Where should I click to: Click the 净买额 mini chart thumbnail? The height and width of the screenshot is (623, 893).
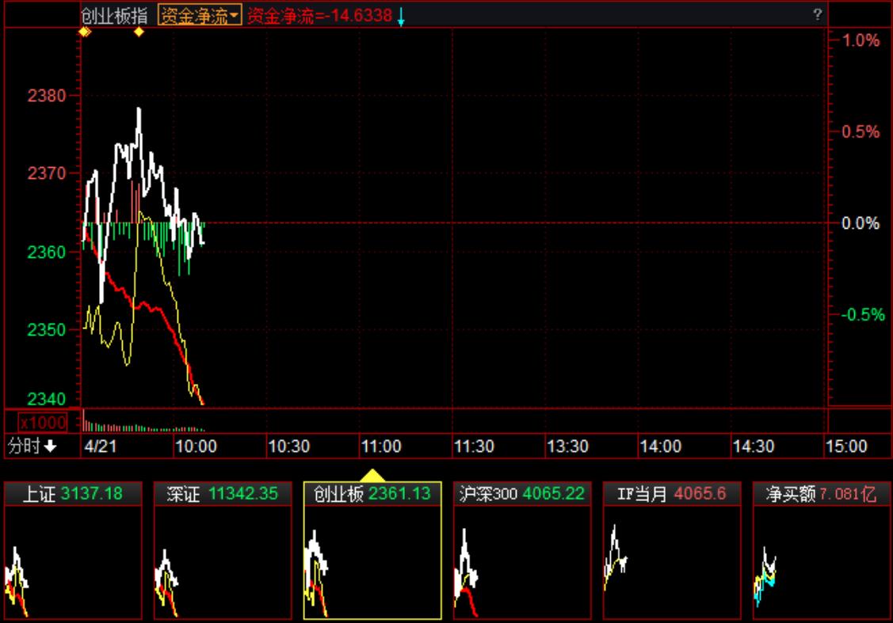pyautogui.click(x=821, y=562)
